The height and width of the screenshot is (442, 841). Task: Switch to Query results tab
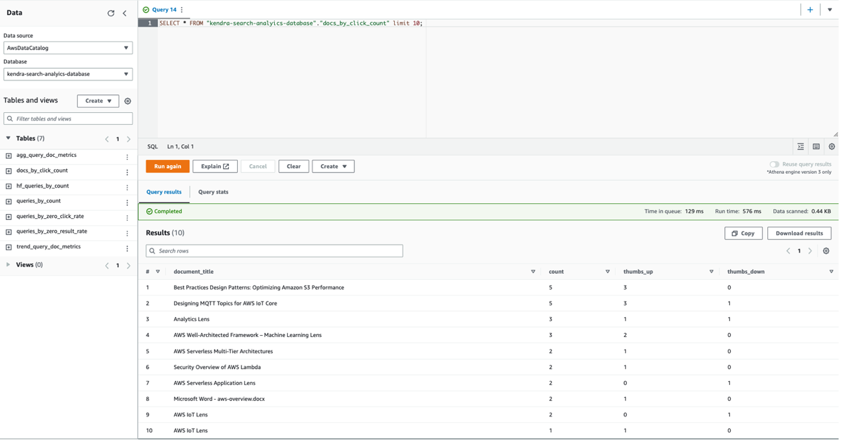164,192
